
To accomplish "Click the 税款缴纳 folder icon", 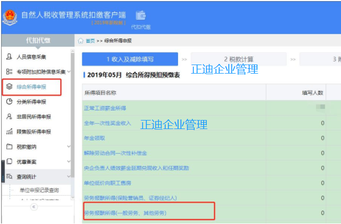I will coord(9,146).
